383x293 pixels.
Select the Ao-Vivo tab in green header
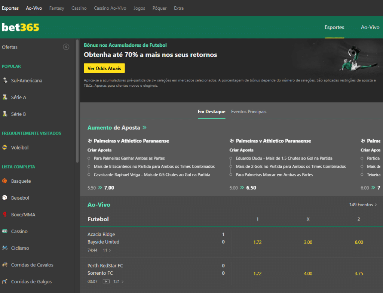click(370, 27)
